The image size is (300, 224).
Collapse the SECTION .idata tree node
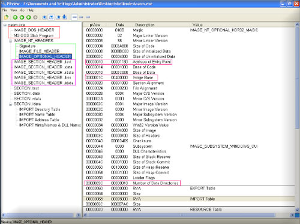pyautogui.click(x=10, y=104)
